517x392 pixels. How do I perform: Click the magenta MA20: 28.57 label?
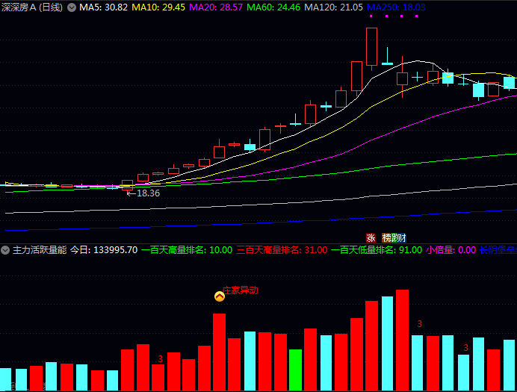216,7
